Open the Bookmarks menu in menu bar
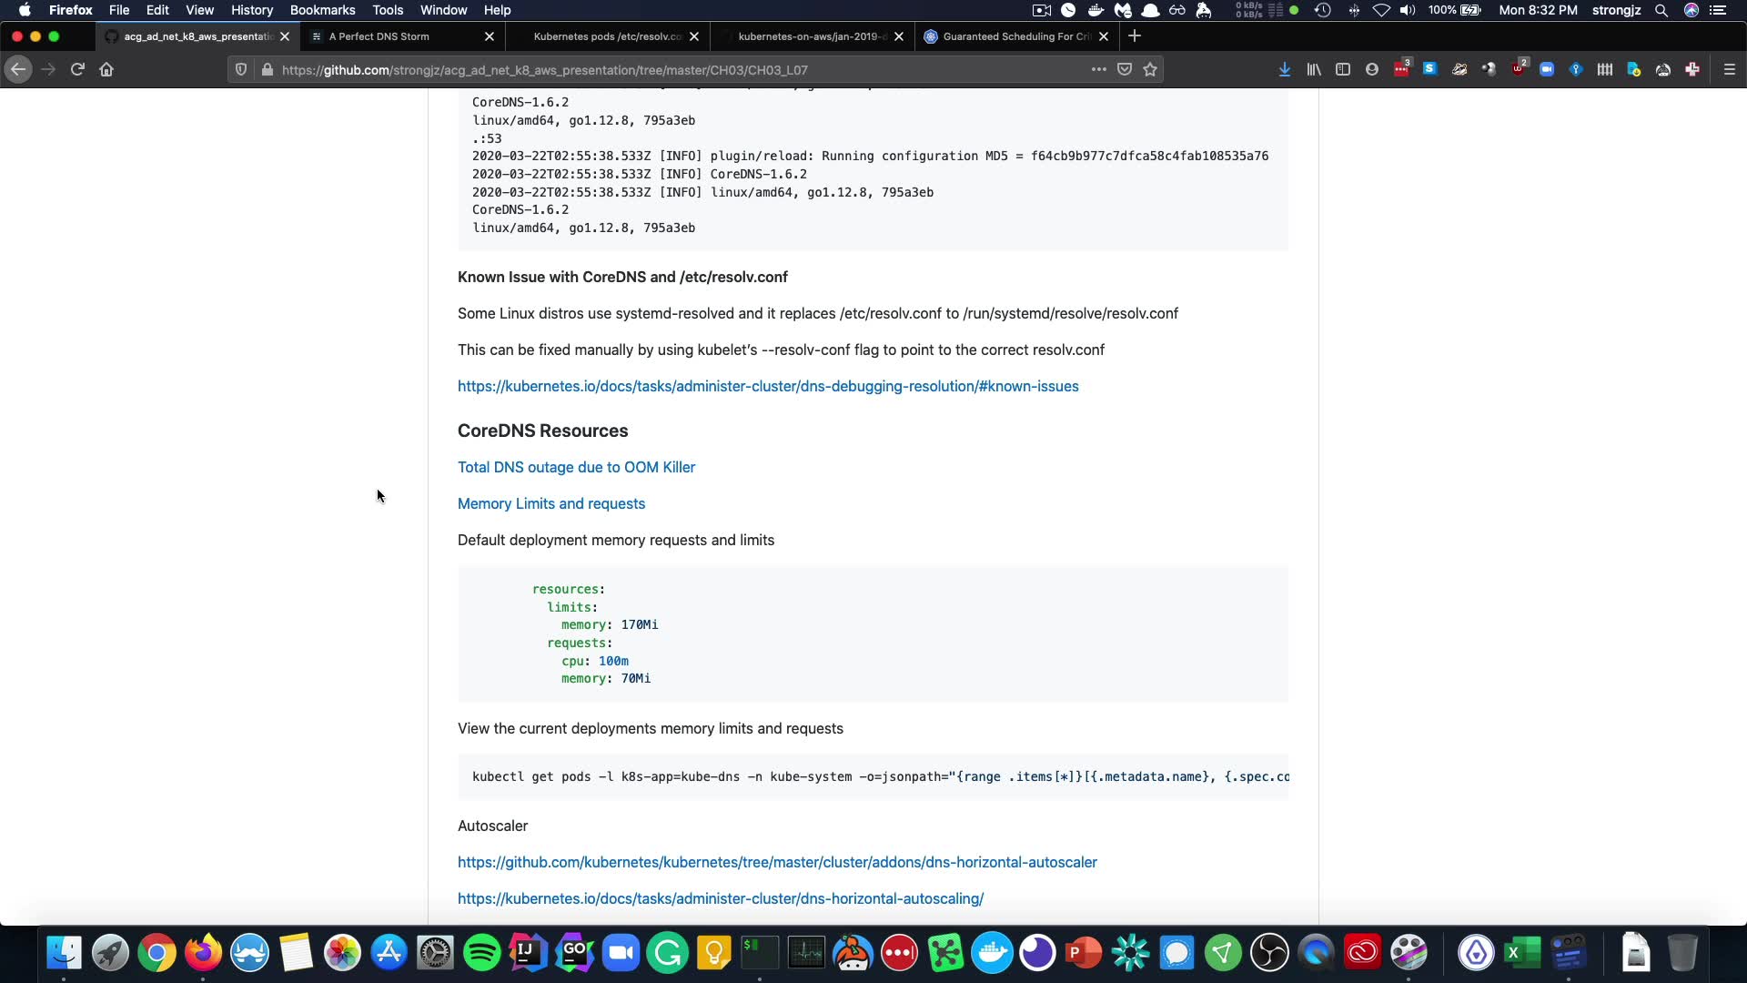Screen dimensions: 1747x983 pos(322,10)
